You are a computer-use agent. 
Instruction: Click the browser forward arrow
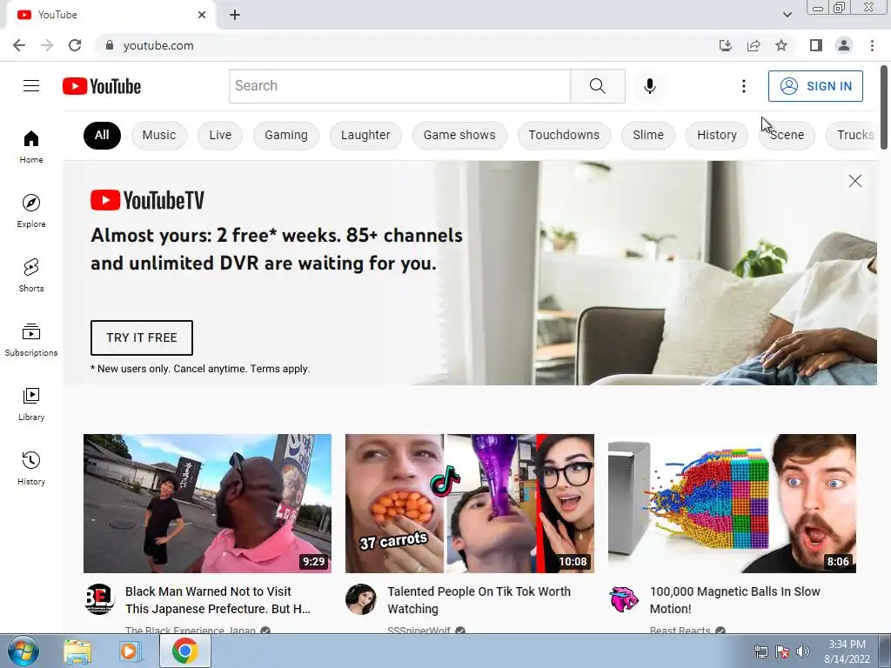pyautogui.click(x=47, y=45)
